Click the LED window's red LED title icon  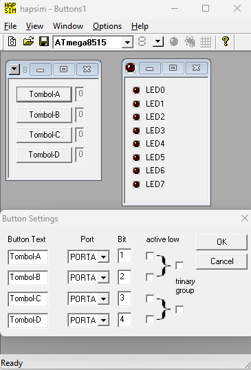coord(130,68)
